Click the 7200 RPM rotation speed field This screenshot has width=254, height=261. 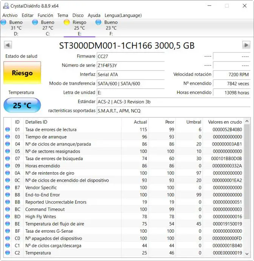coord(232,74)
